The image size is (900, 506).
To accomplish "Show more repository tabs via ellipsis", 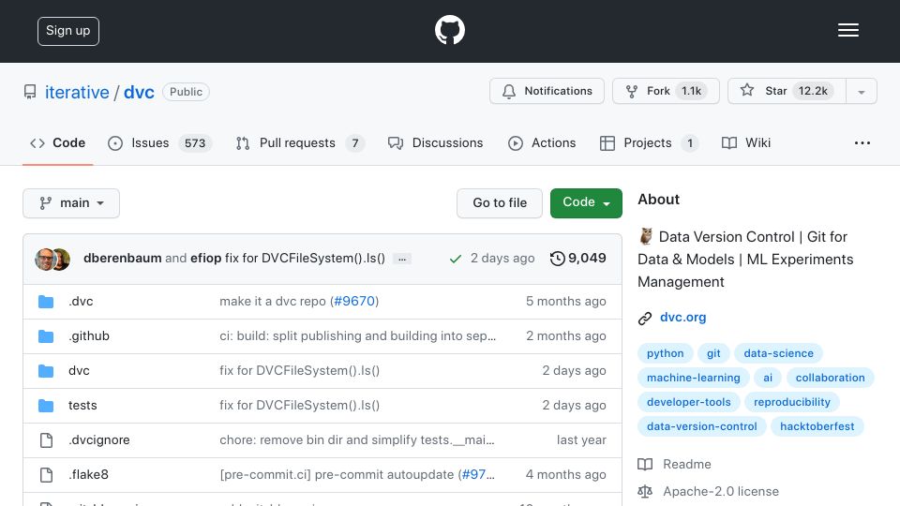I will tap(862, 142).
